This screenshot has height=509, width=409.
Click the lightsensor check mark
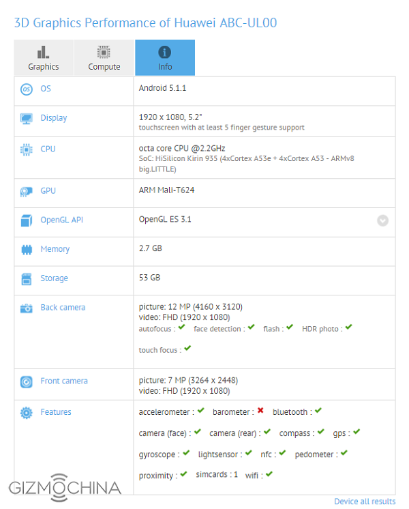pos(248,453)
